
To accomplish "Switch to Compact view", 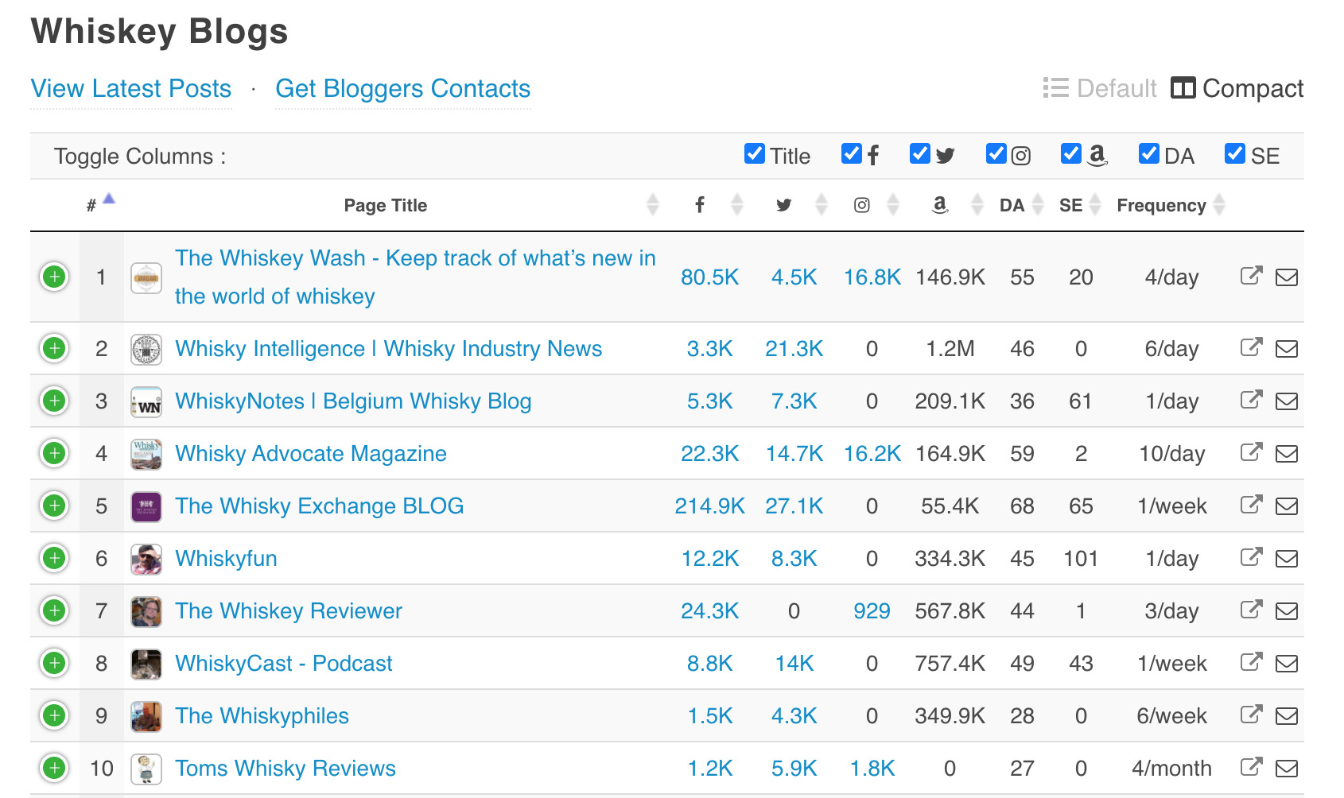I will 1237,88.
